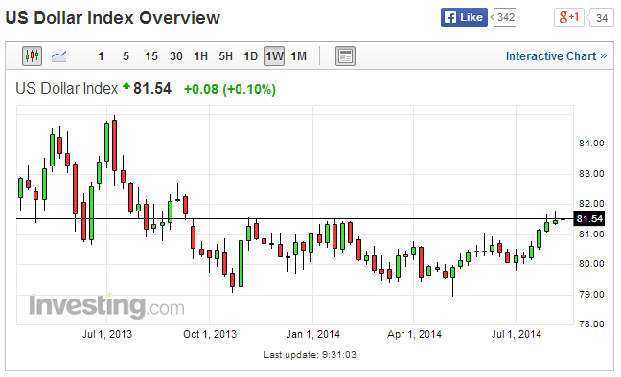Click the 80.00 axis label
Image resolution: width=621 pixels, height=377 pixels.
[591, 264]
